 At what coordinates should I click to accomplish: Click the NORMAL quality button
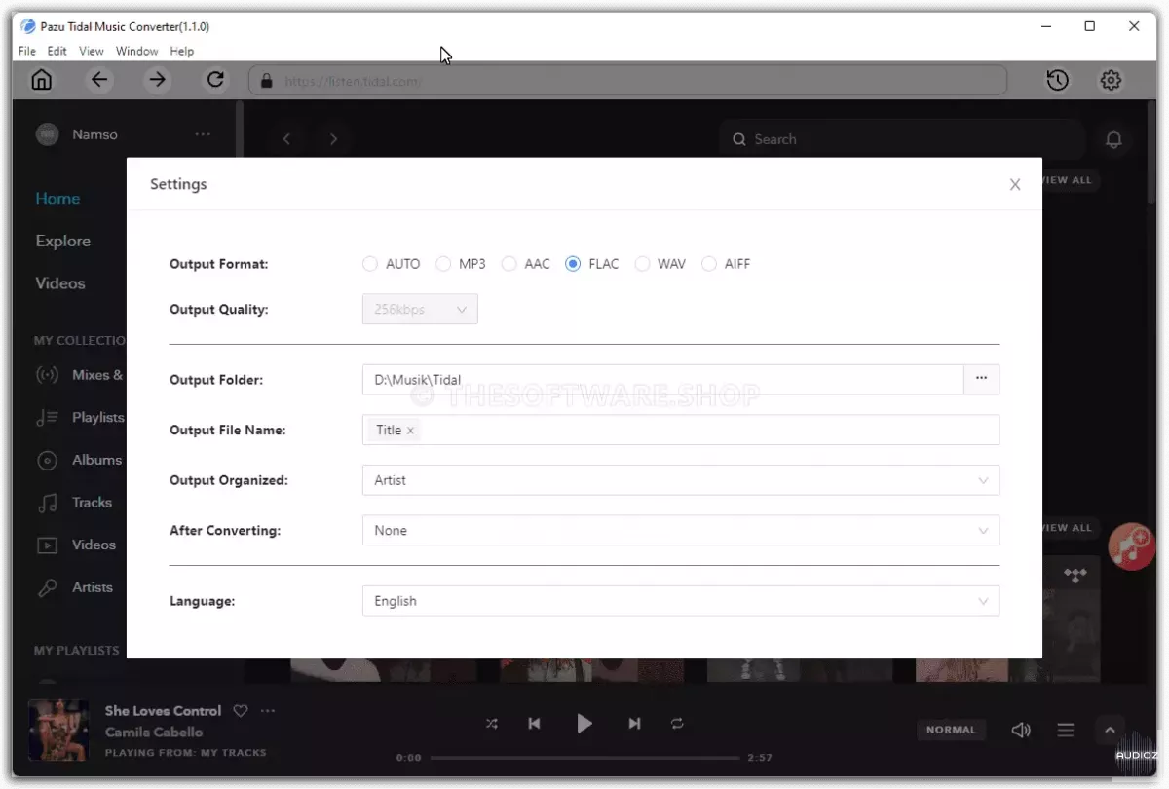[x=951, y=730]
